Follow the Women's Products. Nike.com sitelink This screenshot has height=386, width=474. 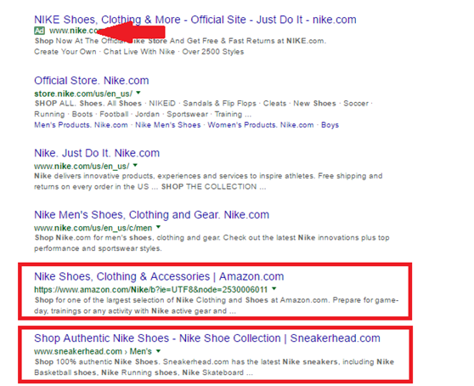click(261, 125)
